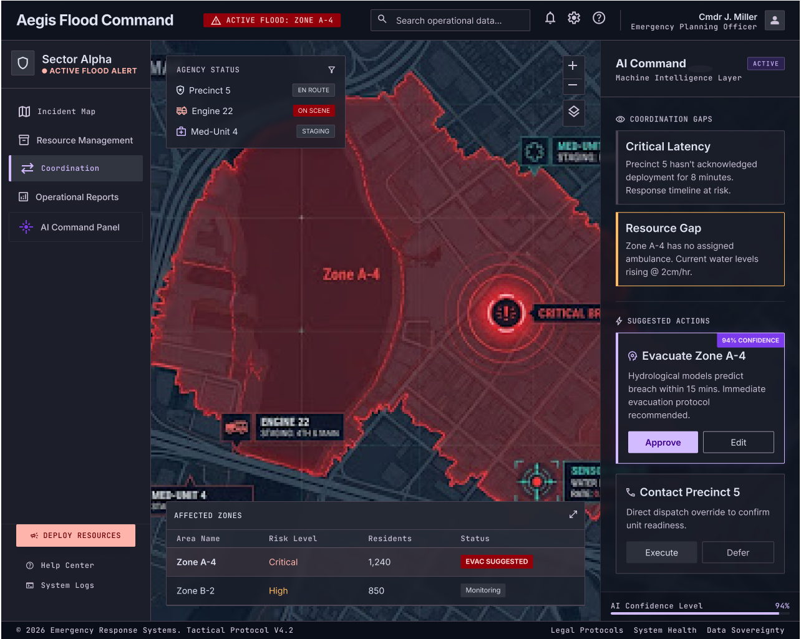Open the help question mark icon
The height and width of the screenshot is (639, 801).
point(599,18)
